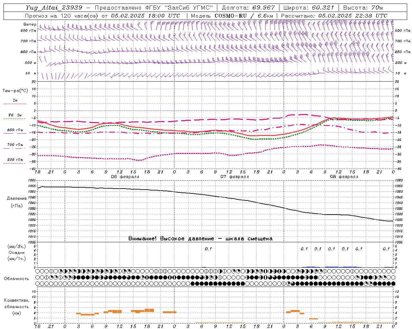Image resolution: width=412 pixels, height=329 pixels.
Task: Click the station title Yug_Altai_23939
Action: [x=54, y=8]
